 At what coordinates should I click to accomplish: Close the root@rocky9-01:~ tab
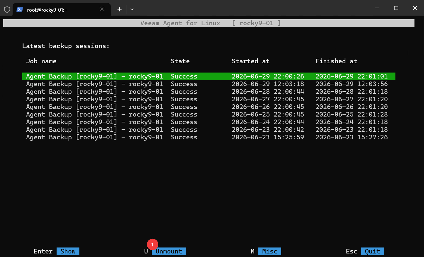(102, 10)
